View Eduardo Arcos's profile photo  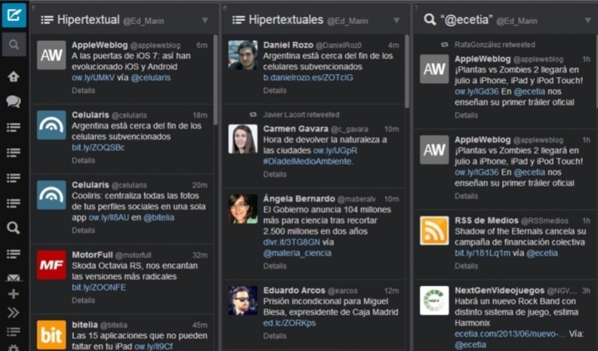[x=243, y=301]
